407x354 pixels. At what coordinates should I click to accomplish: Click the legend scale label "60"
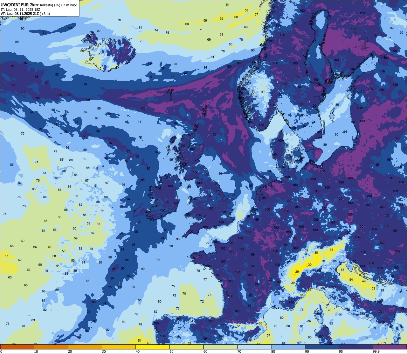click(205, 351)
